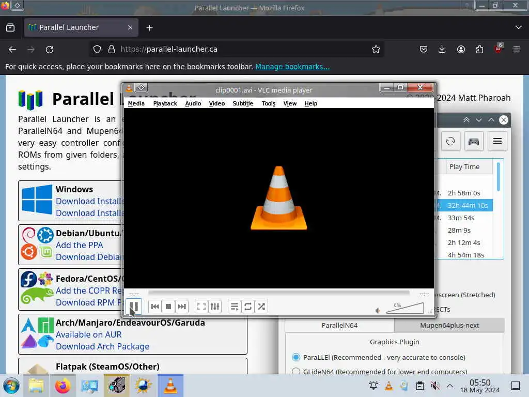Viewport: 529px width, 397px height.
Task: Open Save to Pocket in Firefox
Action: [x=424, y=49]
